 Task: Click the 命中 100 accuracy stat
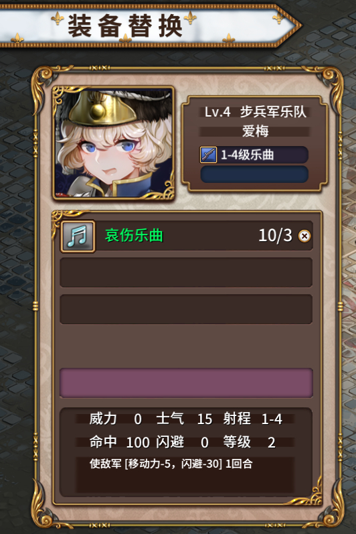click(119, 442)
